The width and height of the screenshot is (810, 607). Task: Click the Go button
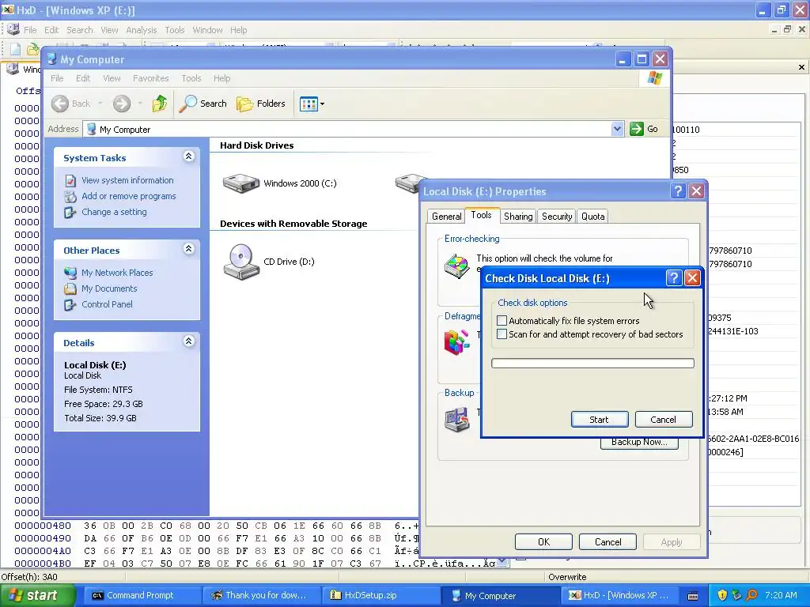coord(644,129)
